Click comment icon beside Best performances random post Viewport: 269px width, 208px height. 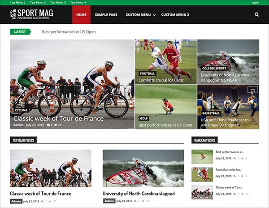click(234, 158)
